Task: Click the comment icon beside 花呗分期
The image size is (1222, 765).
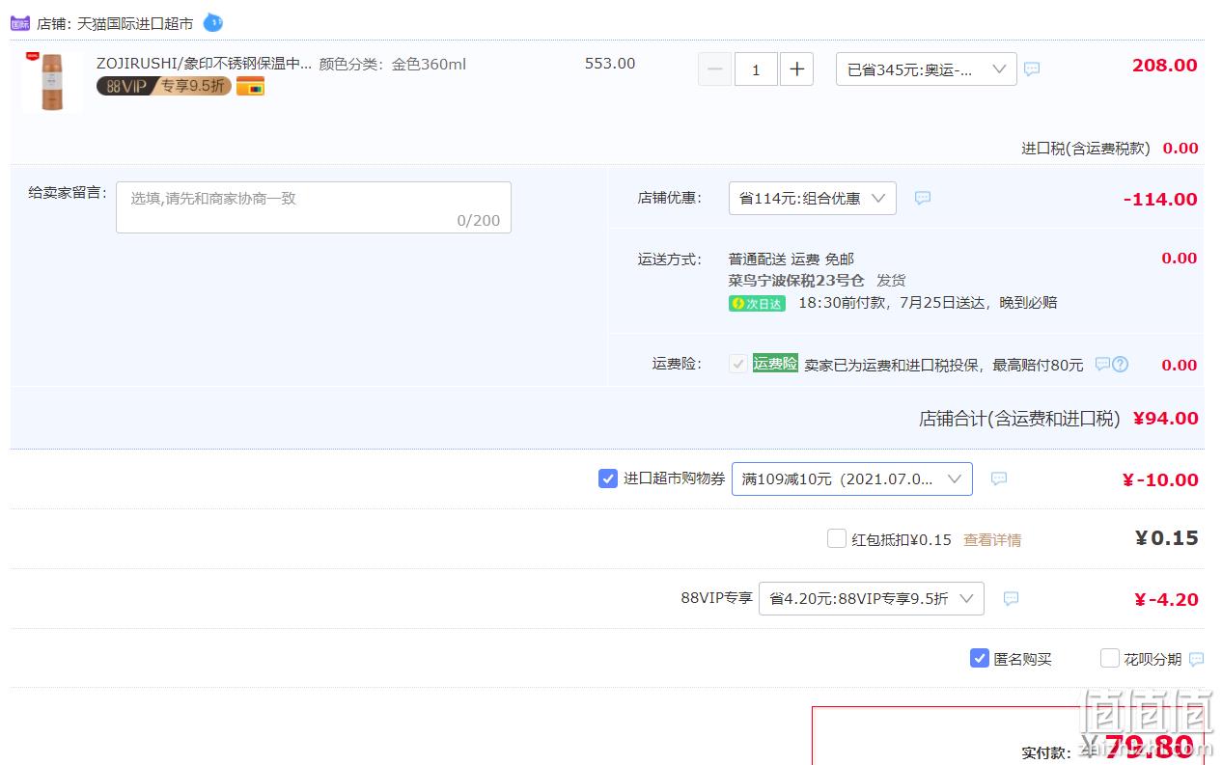Action: (1197, 660)
